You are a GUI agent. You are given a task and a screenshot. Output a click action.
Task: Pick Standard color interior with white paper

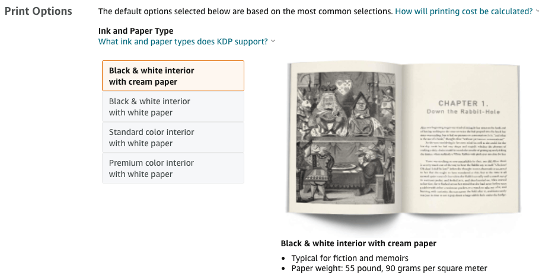pyautogui.click(x=173, y=137)
